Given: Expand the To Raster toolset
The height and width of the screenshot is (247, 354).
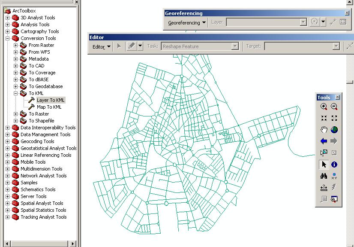Looking at the screenshot, I should [x=15, y=114].
